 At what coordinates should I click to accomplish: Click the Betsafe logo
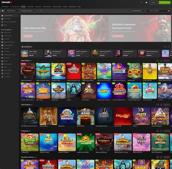point(7,2)
